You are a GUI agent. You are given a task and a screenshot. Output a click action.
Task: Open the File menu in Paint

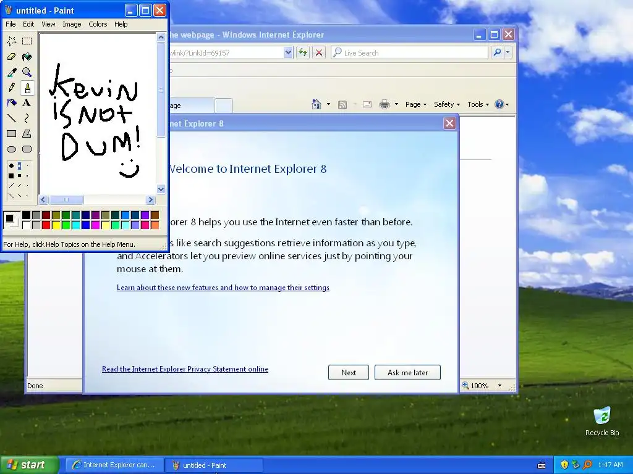(x=11, y=24)
